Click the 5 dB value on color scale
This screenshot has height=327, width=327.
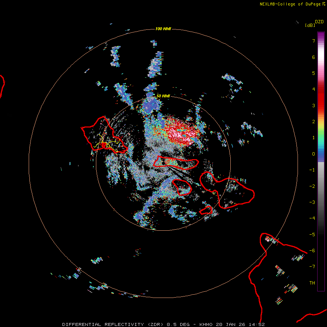(x=314, y=73)
